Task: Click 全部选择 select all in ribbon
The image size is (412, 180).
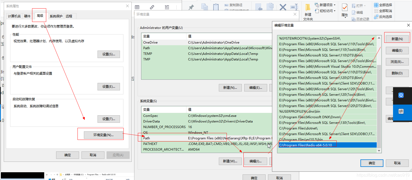Action: pyautogui.click(x=383, y=5)
